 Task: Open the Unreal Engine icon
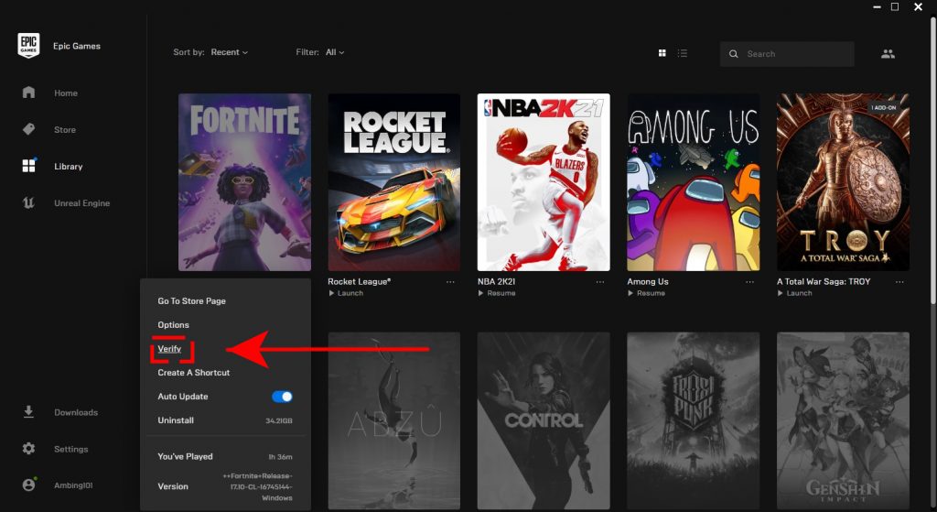(28, 202)
